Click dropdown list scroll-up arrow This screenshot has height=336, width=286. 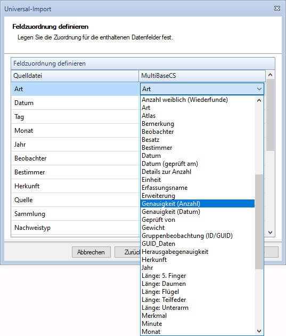pos(259,100)
